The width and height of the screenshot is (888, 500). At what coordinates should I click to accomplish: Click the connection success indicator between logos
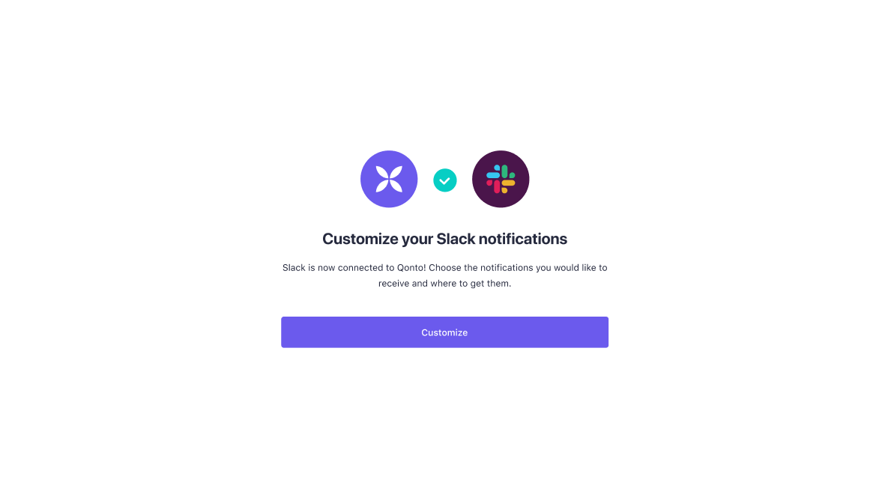tap(445, 180)
